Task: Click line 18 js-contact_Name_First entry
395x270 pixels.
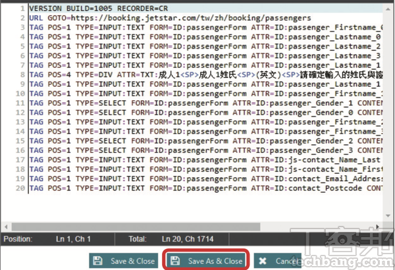Action: tap(206, 169)
